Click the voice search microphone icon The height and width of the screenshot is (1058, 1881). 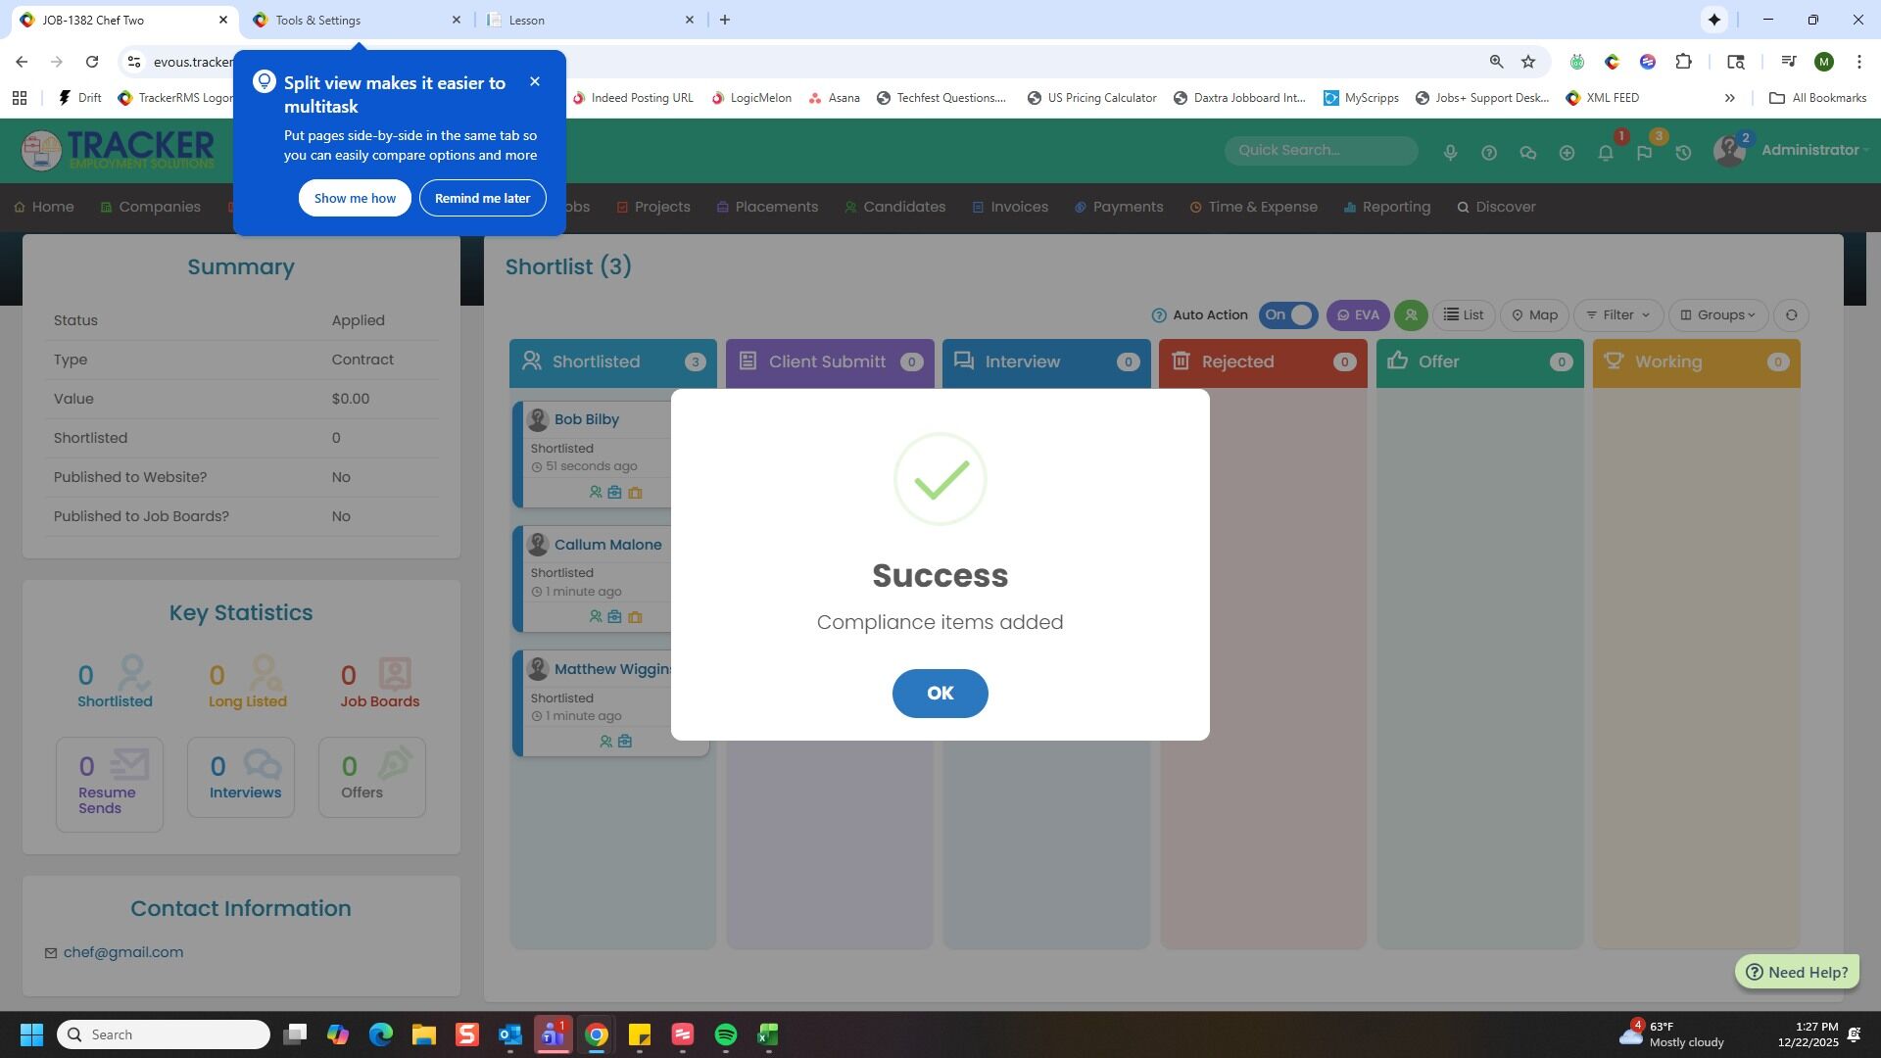(x=1450, y=153)
